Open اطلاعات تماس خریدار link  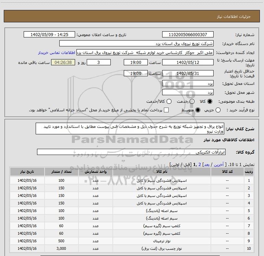click(x=57, y=53)
